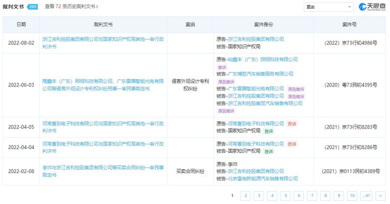Open 2022-08-02 浙江吉利 judgment document
Screen dimensions: 390x204
[103, 43]
